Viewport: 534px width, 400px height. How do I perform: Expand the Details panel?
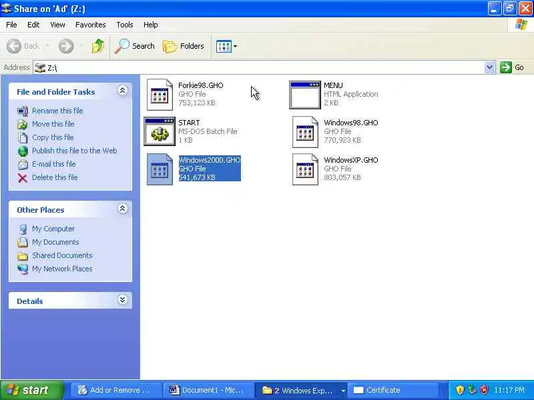click(x=123, y=299)
